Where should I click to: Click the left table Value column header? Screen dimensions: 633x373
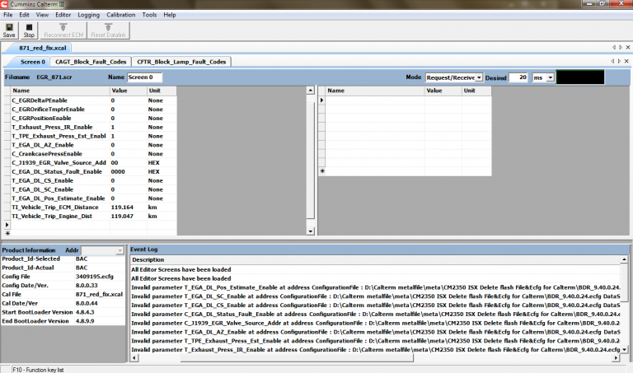point(129,91)
